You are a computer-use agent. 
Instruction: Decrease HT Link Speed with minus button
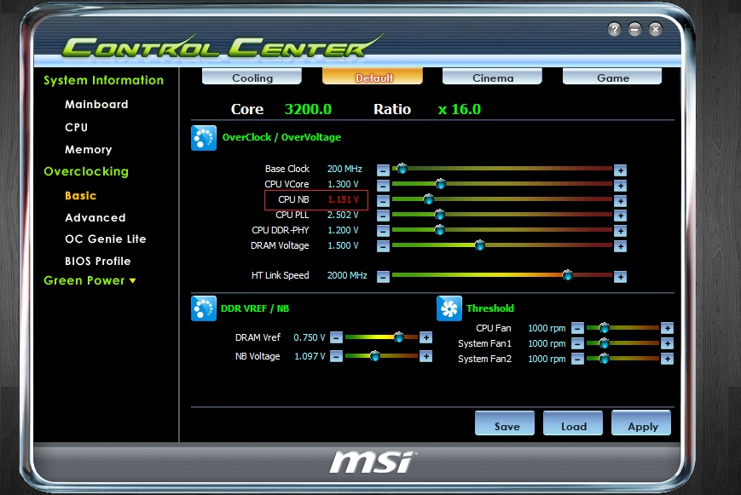point(383,277)
